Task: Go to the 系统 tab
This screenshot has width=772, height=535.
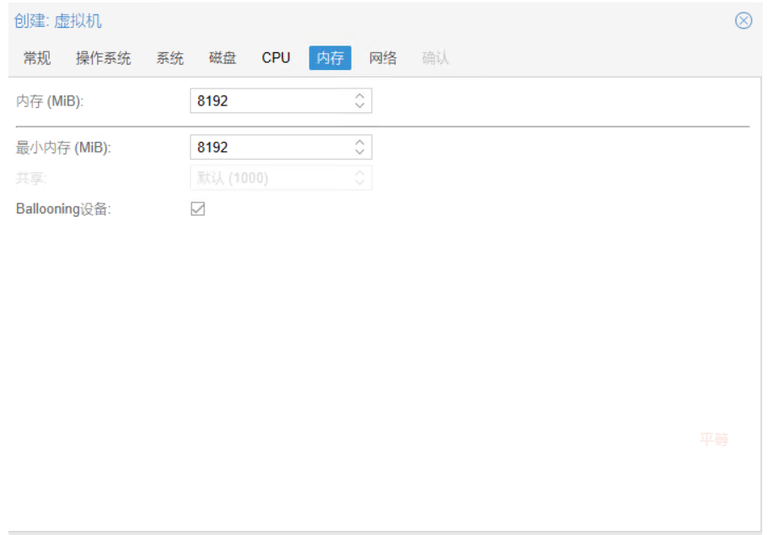Action: (170, 58)
